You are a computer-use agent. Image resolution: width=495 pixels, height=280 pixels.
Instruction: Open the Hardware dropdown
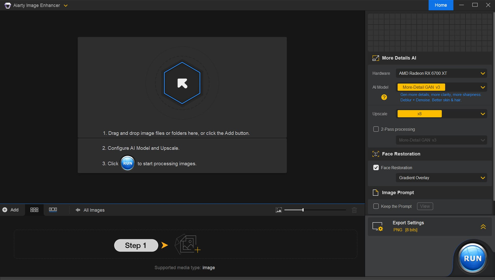click(442, 73)
